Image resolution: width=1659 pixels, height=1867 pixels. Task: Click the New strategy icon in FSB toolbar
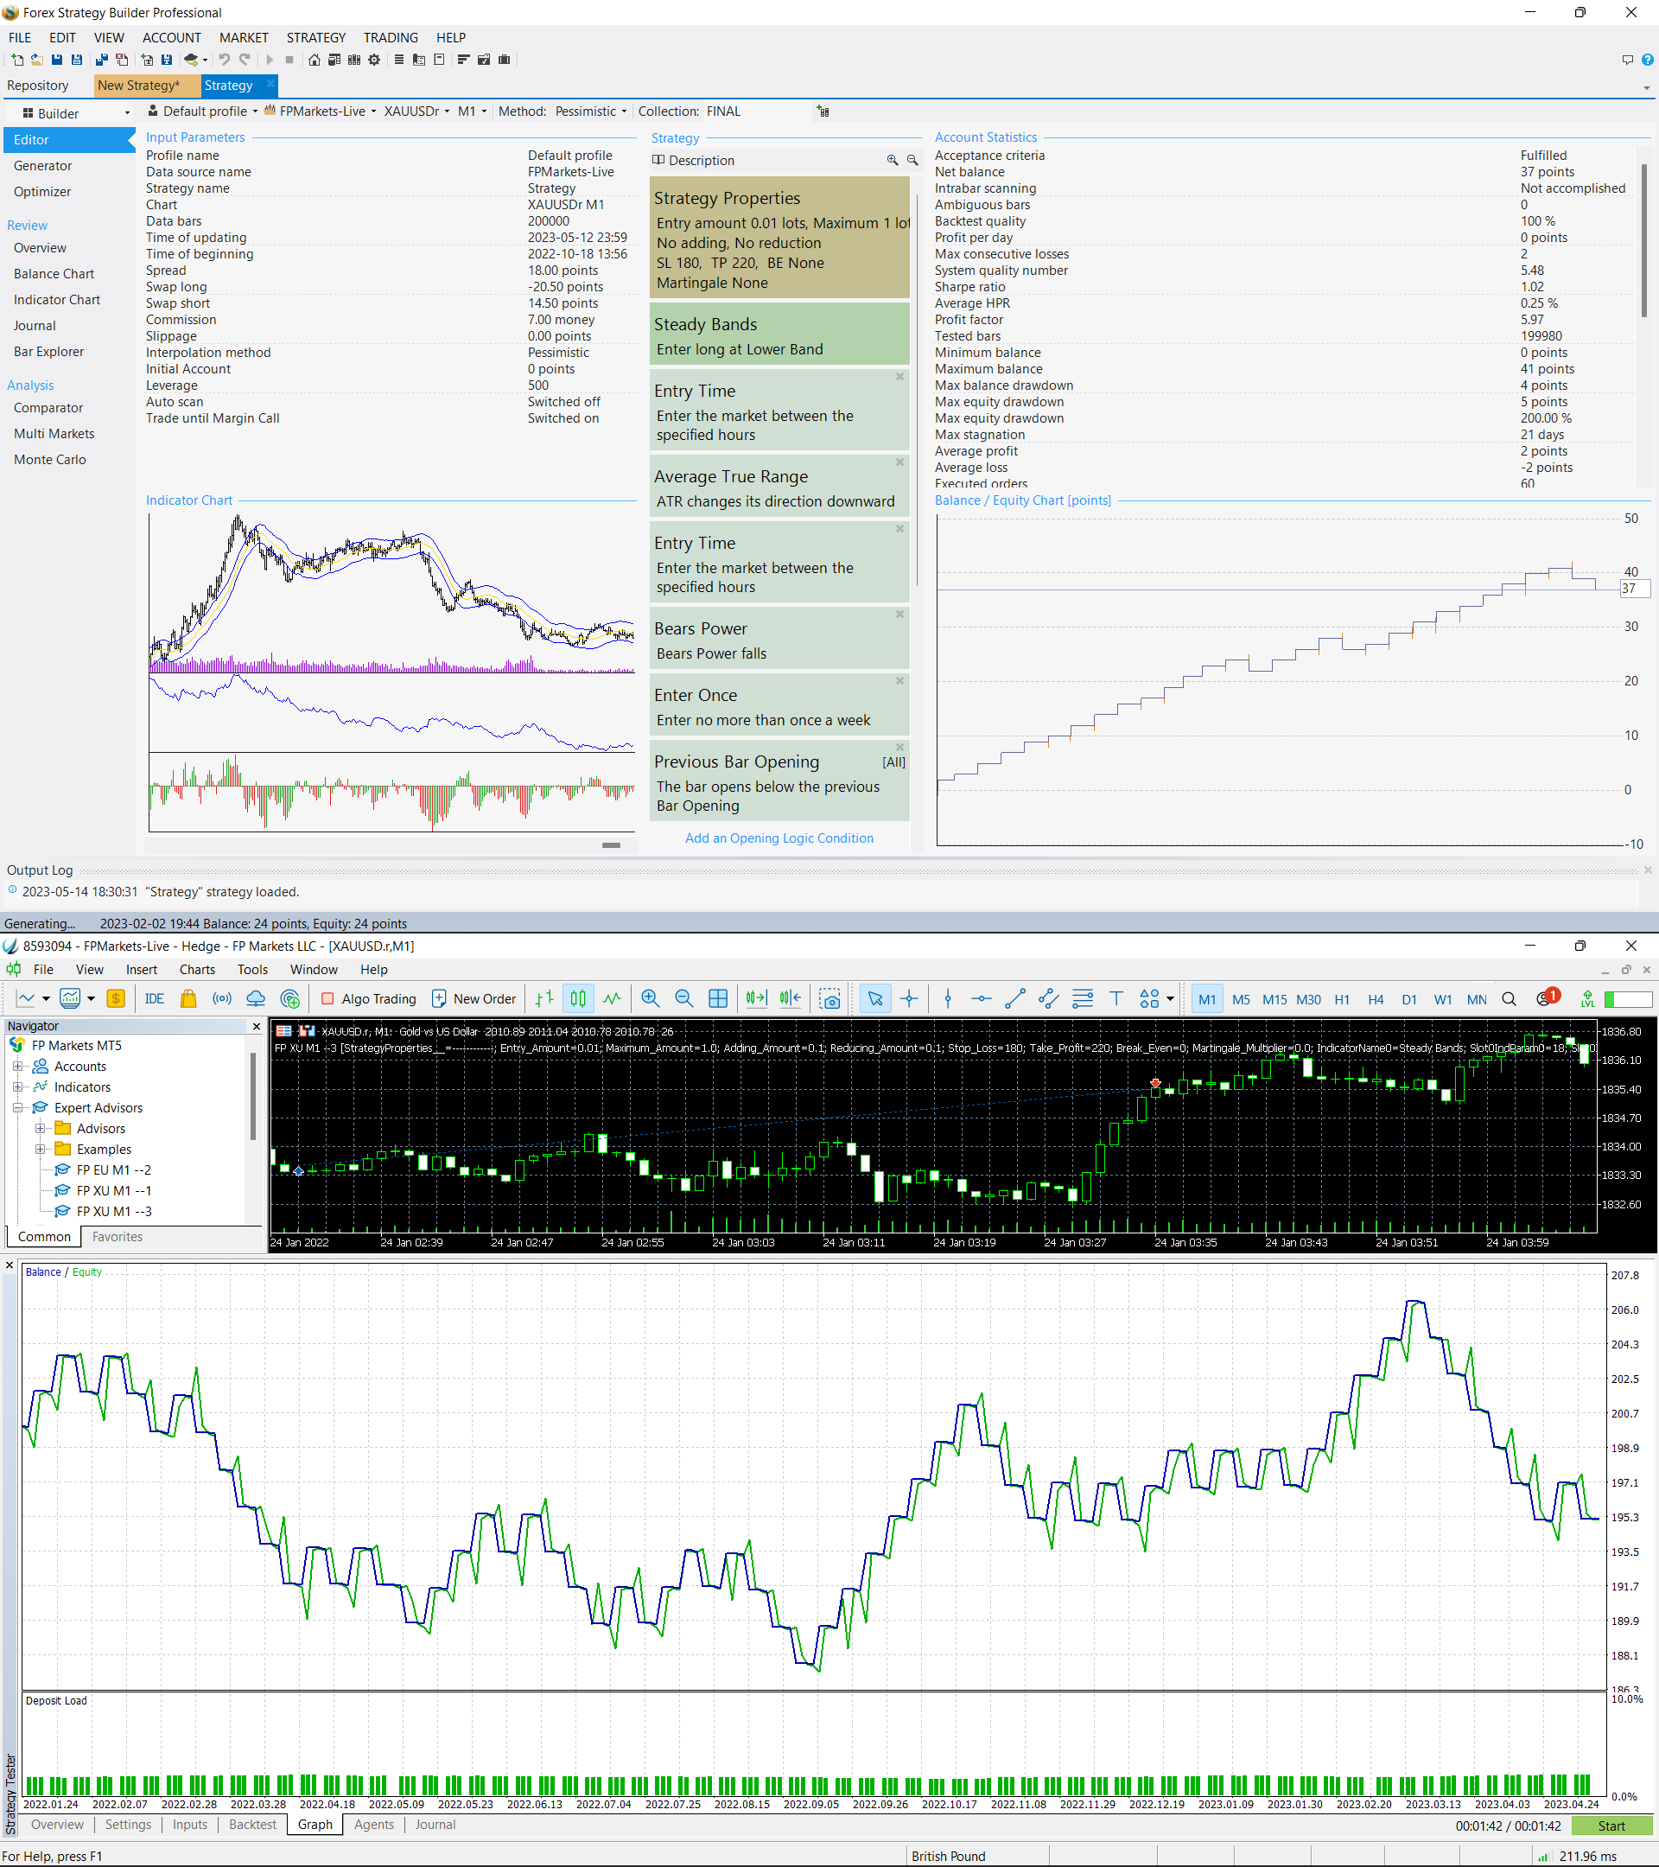click(17, 61)
